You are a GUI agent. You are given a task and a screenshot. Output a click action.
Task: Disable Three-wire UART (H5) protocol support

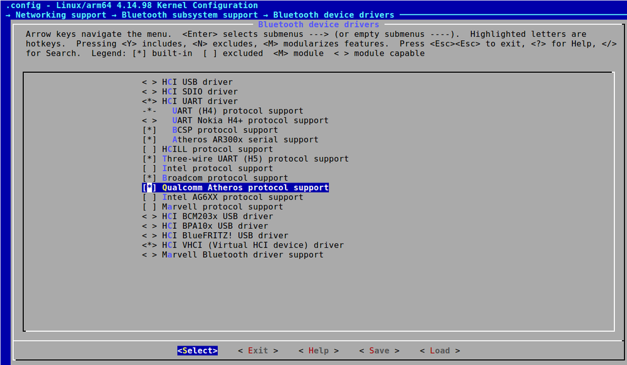coord(245,159)
